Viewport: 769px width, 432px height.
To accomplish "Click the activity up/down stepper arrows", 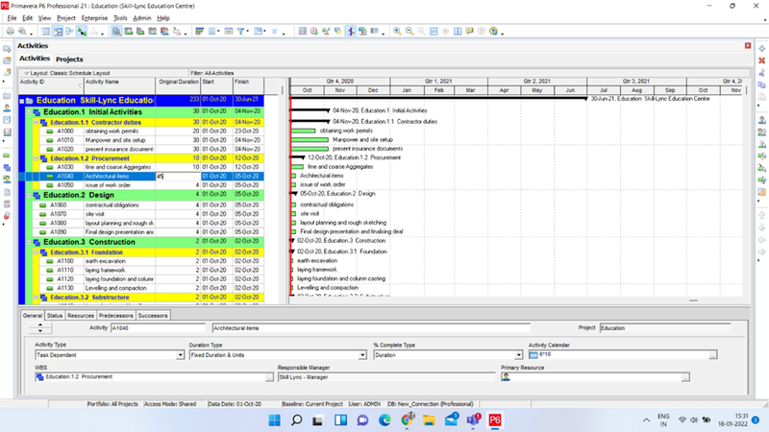I will pyautogui.click(x=40, y=328).
